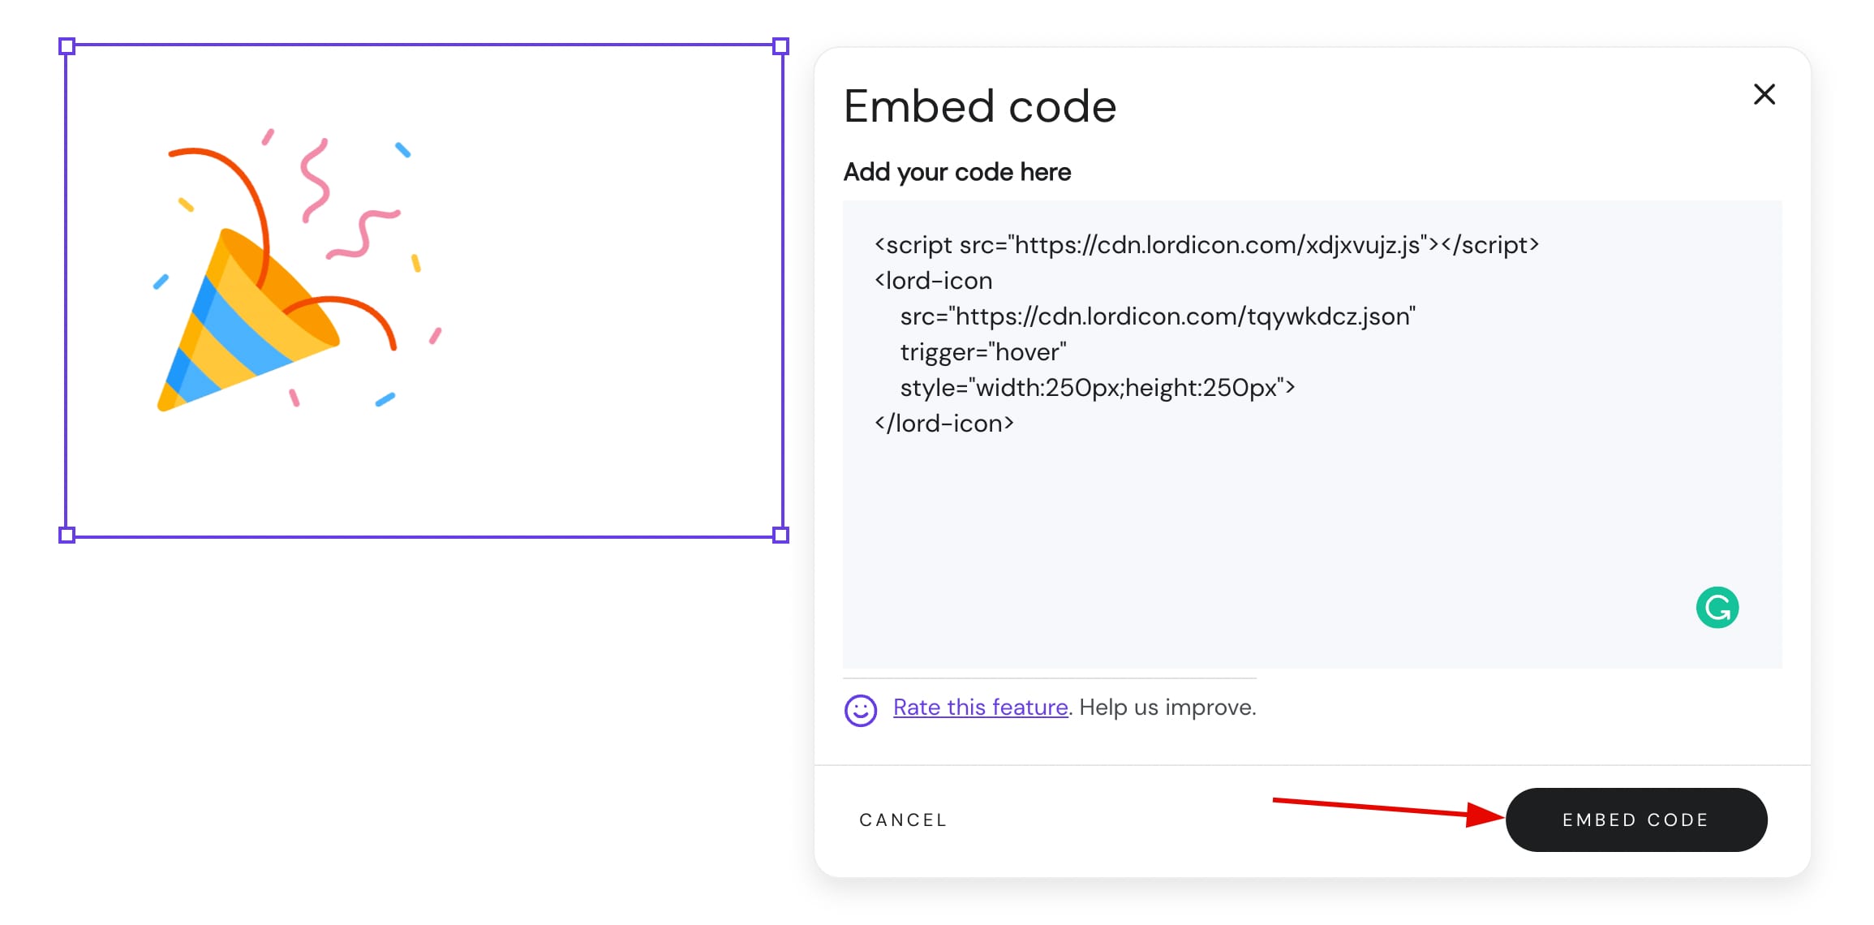Click the closing lord-icon tag in the code
Image resolution: width=1874 pixels, height=925 pixels.
[x=945, y=423]
